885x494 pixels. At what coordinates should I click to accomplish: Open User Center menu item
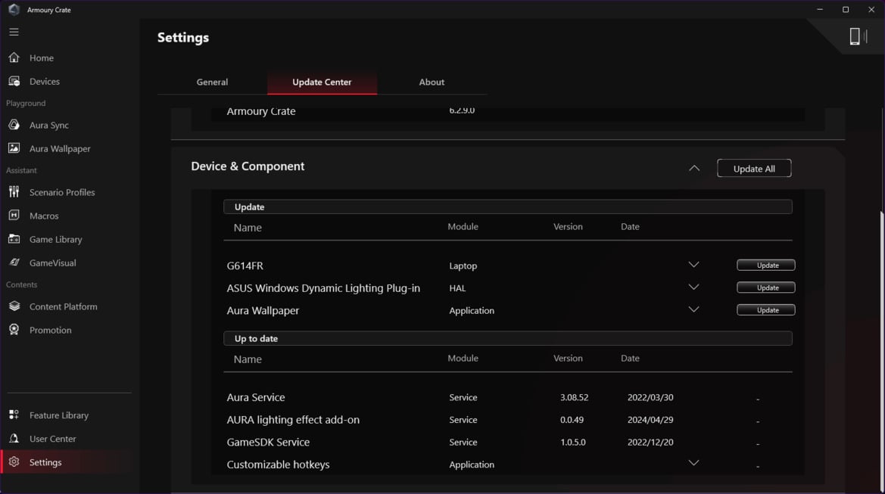click(52, 439)
